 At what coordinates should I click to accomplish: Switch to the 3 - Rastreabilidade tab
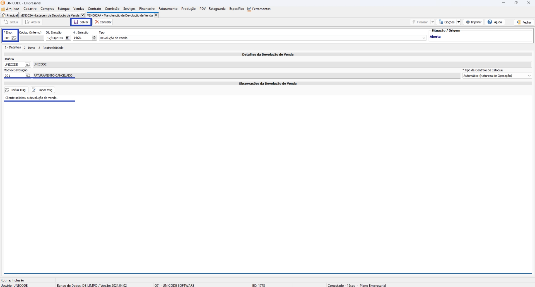pyautogui.click(x=51, y=48)
